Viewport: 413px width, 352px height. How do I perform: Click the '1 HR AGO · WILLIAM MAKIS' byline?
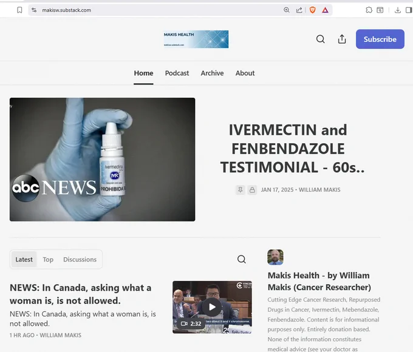coord(46,335)
